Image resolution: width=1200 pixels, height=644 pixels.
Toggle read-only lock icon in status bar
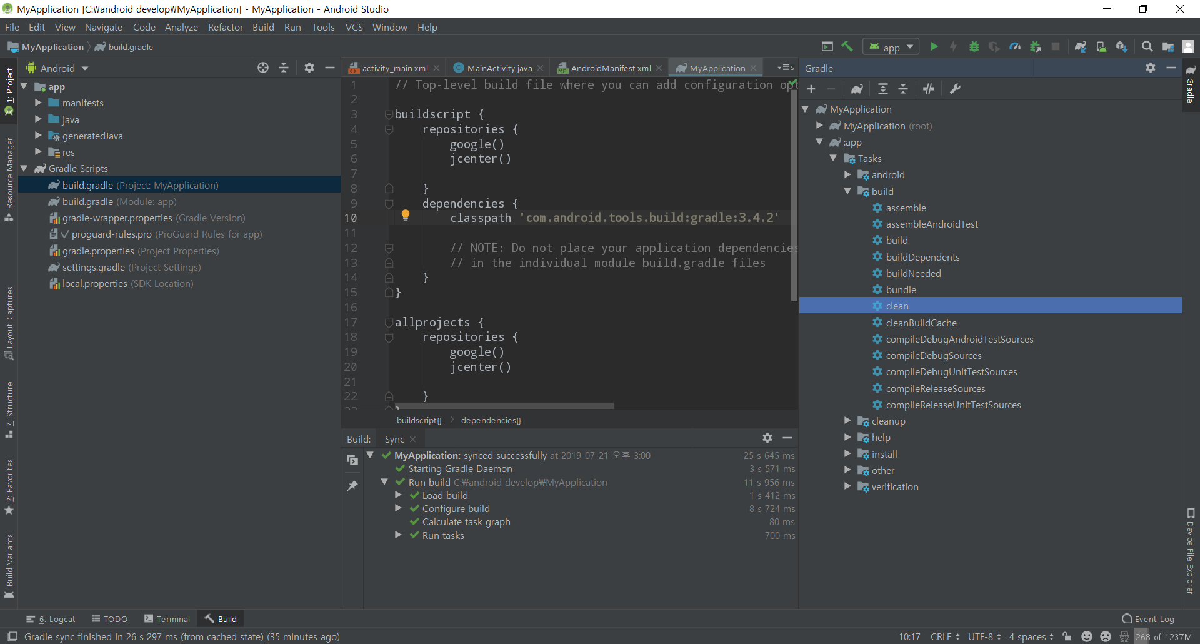[x=1067, y=636]
